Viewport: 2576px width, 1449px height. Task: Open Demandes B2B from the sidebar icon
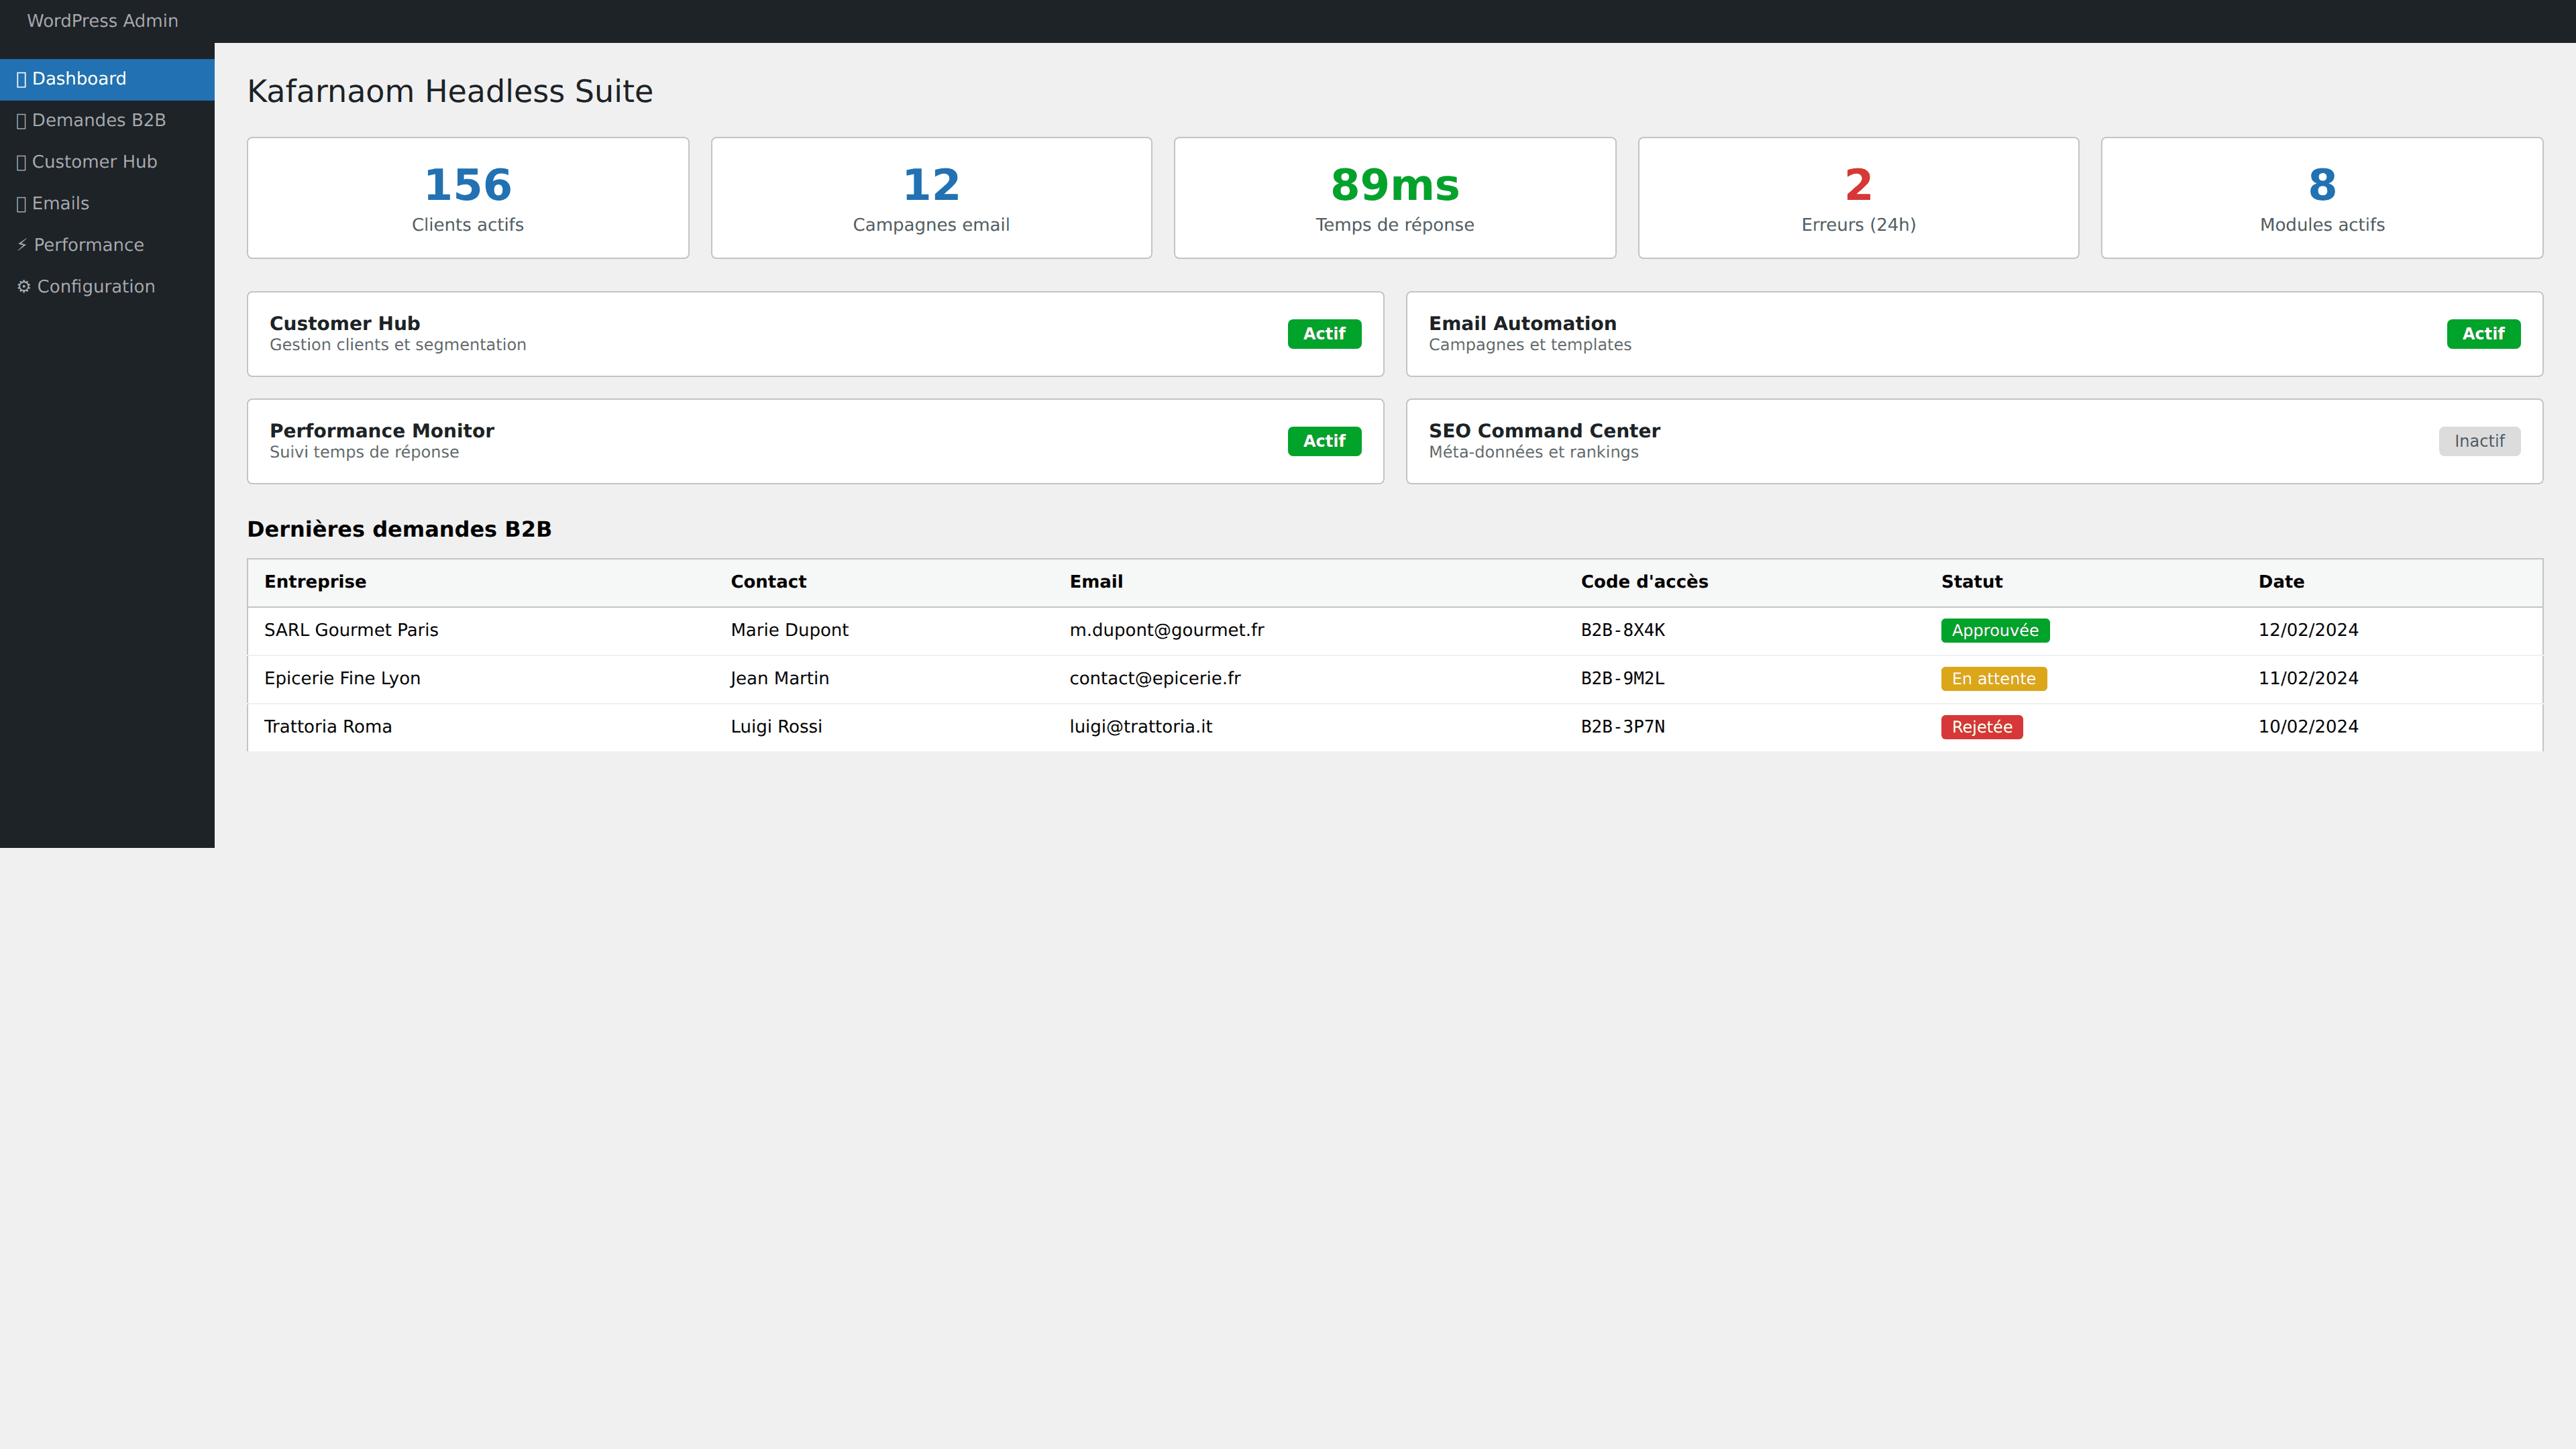click(21, 119)
